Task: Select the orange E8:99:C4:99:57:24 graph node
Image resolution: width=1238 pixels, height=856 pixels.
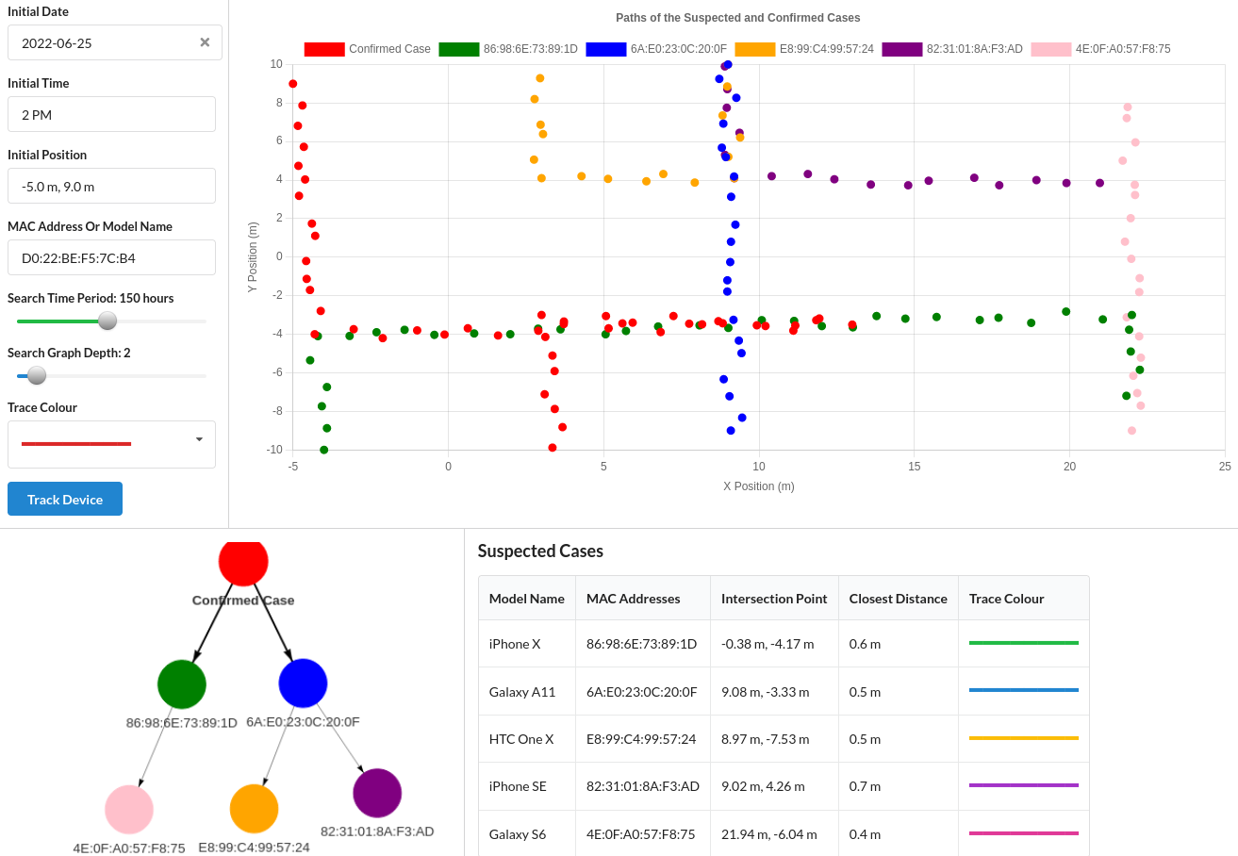Action: tap(255, 809)
